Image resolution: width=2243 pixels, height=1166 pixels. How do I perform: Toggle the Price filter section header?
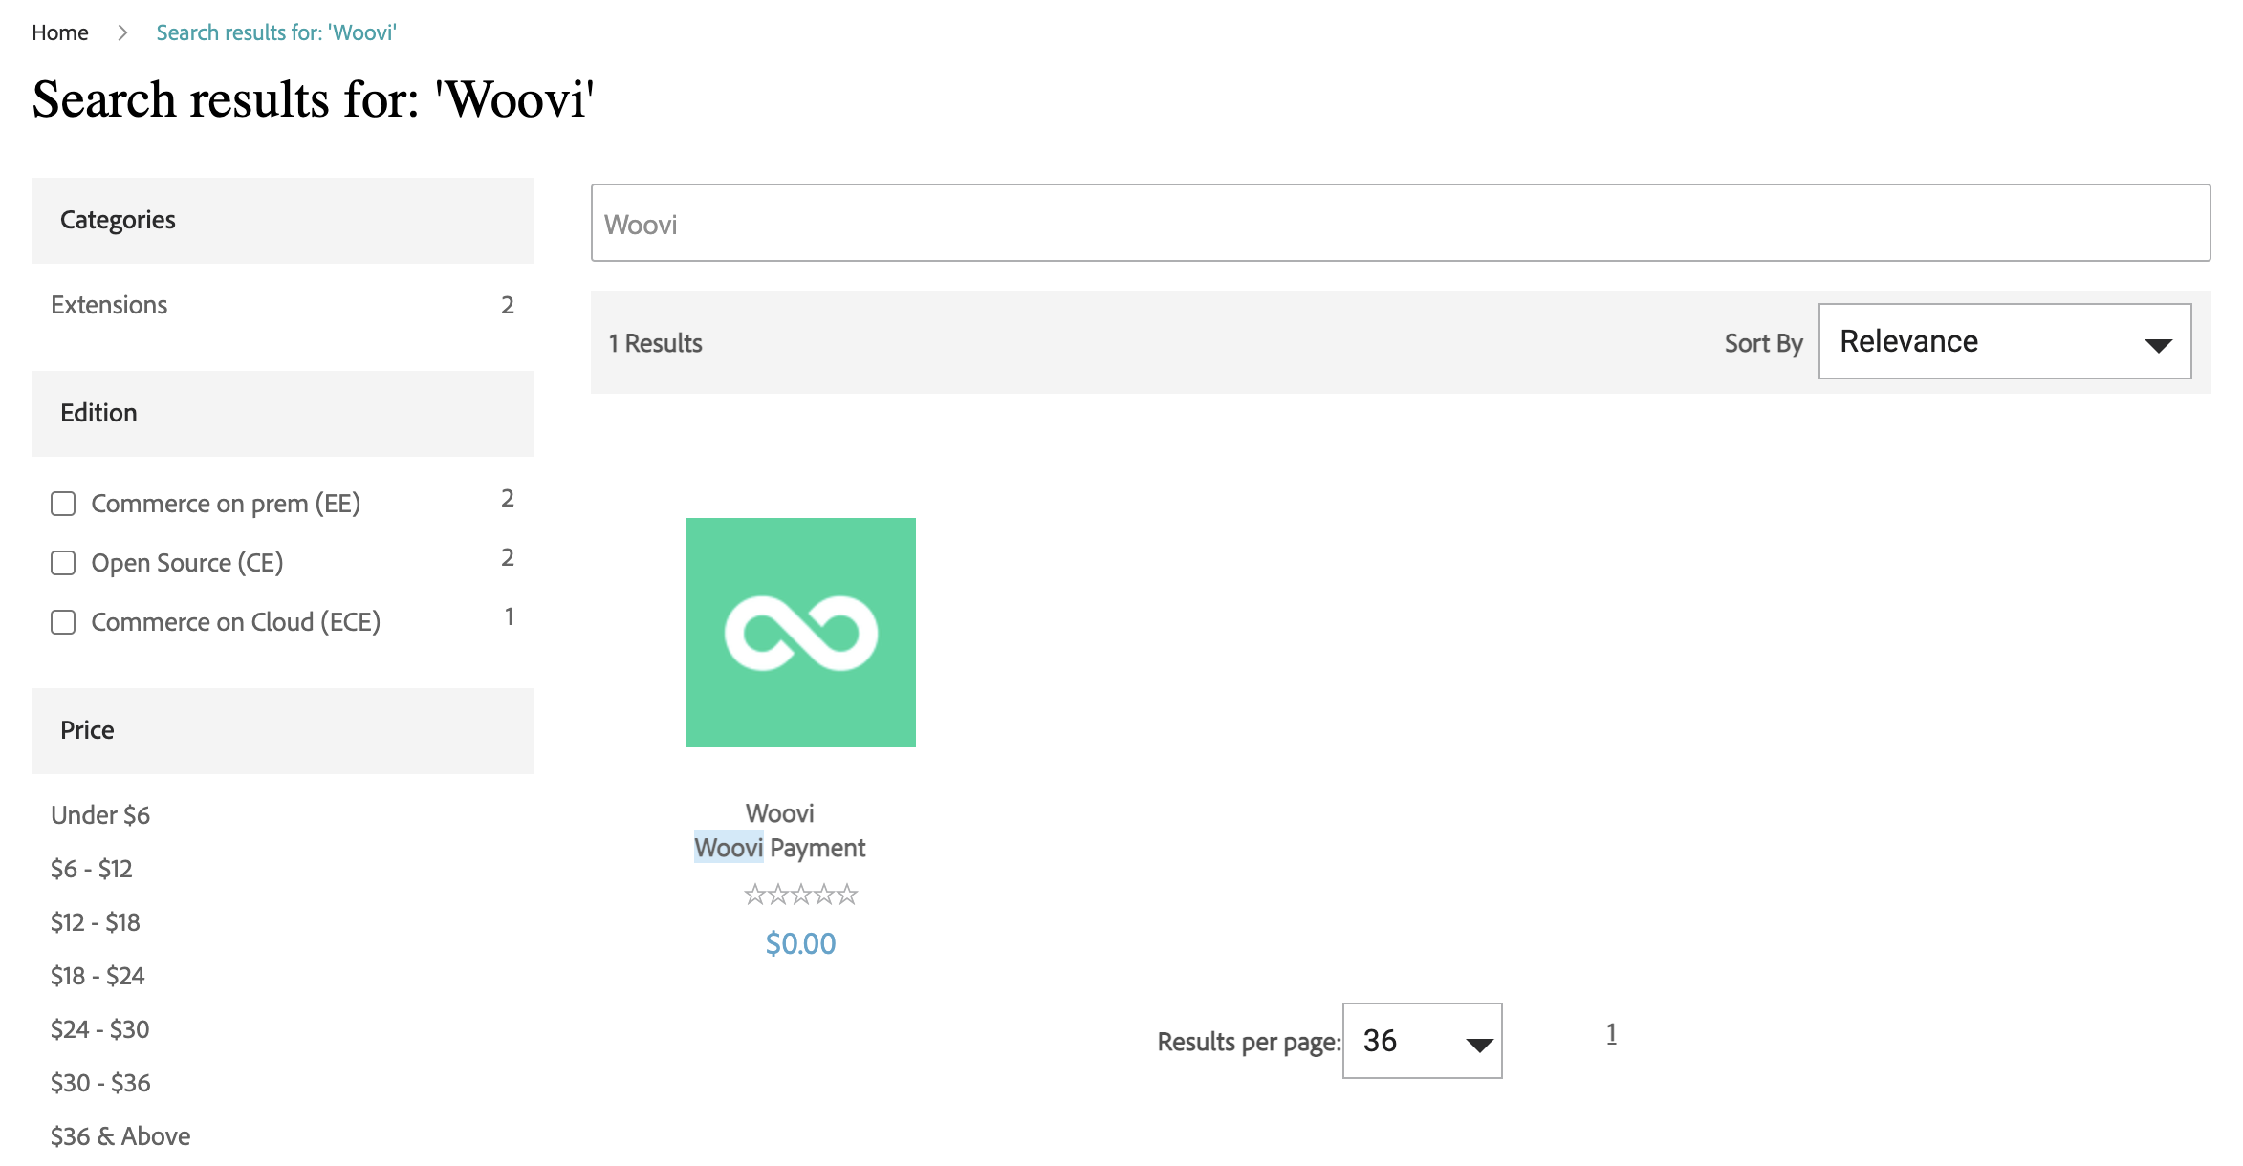tap(282, 730)
